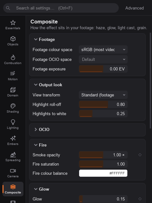Open the Motion wind icon
152x203 pixels.
click(13, 73)
